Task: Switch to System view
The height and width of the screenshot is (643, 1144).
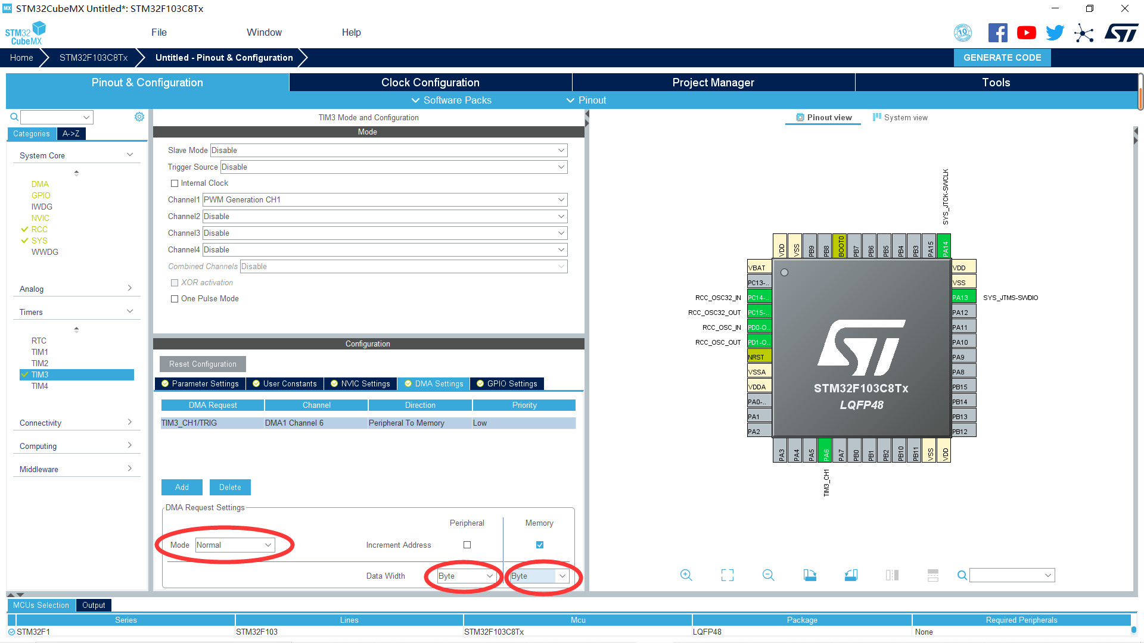Action: pos(900,117)
